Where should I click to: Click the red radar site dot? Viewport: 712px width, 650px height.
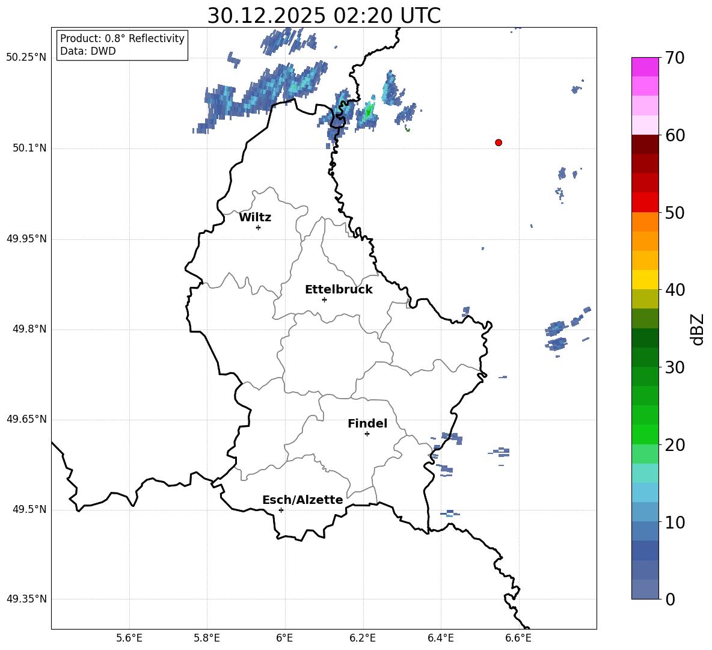click(x=499, y=143)
